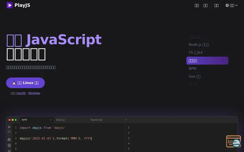This screenshot has width=244, height=152.
Task: Select the highlighted purple feature item
Action: pos(207,60)
